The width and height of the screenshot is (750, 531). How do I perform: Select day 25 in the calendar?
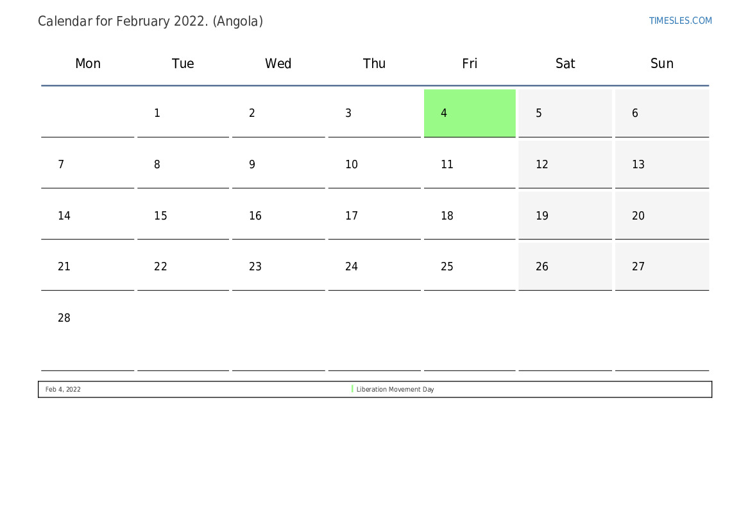click(x=470, y=266)
